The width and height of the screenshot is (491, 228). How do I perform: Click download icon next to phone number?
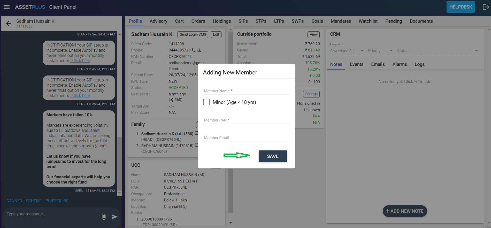click(x=199, y=50)
